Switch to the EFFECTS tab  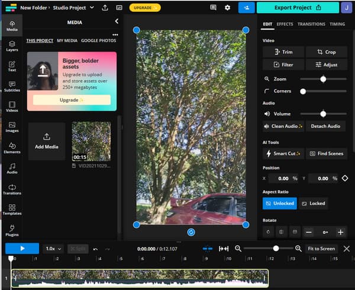285,24
